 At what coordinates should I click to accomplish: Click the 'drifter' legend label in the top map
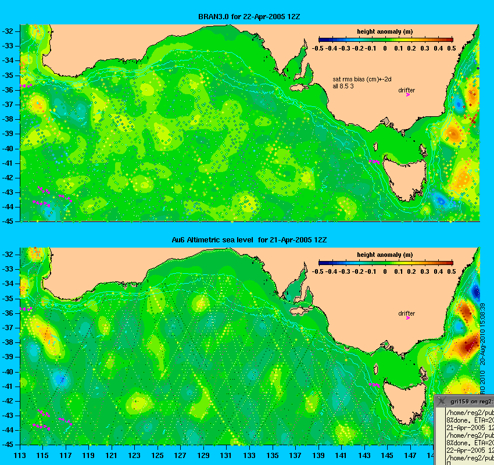[x=406, y=90]
